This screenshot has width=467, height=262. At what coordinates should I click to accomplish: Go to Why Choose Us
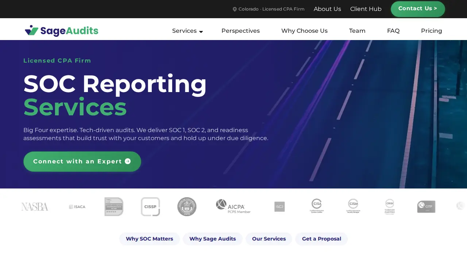[x=304, y=31]
